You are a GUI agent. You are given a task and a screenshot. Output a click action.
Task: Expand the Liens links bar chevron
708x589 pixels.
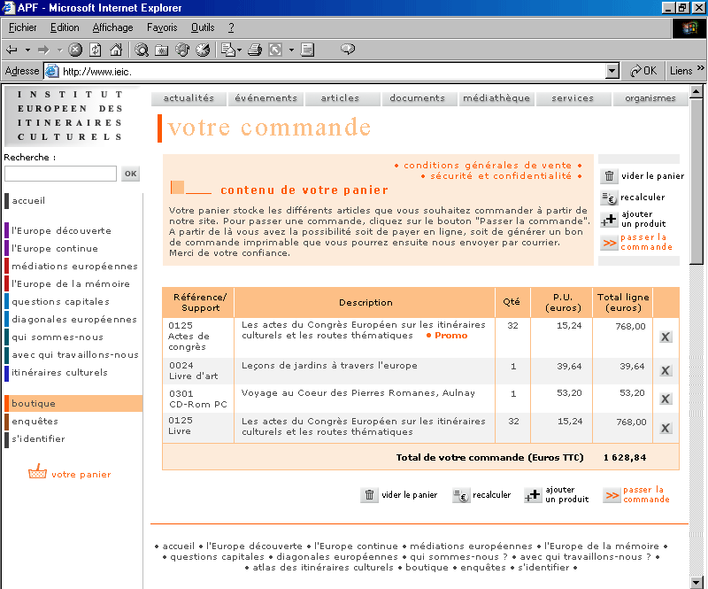pos(700,68)
